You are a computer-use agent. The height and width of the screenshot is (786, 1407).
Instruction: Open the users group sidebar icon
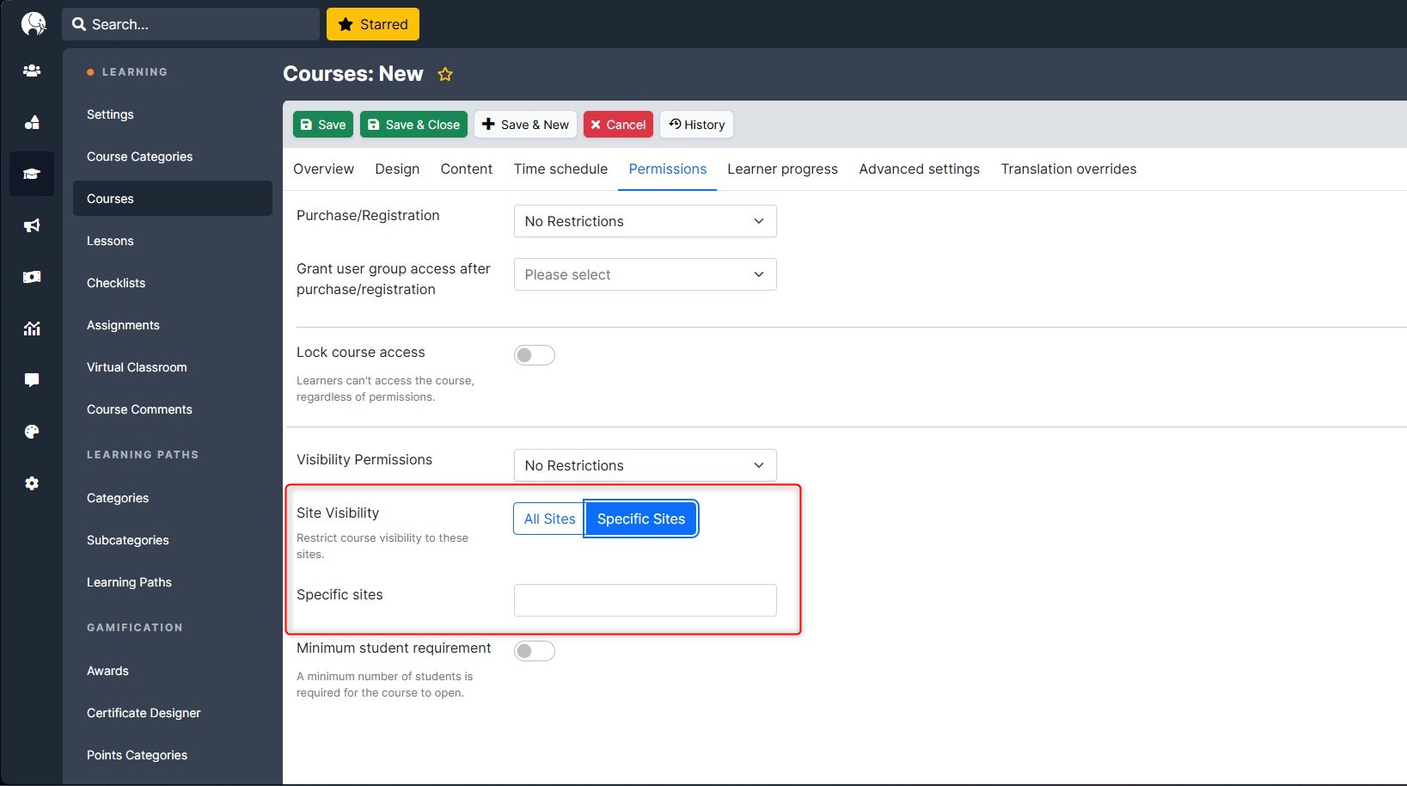32,71
